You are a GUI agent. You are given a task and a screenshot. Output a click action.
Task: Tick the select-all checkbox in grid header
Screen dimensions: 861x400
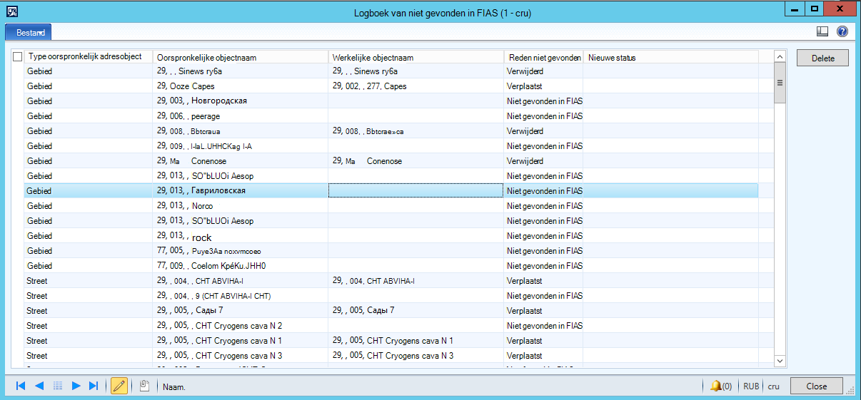[18, 57]
